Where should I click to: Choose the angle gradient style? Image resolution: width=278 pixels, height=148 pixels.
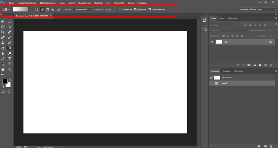pos(48,9)
